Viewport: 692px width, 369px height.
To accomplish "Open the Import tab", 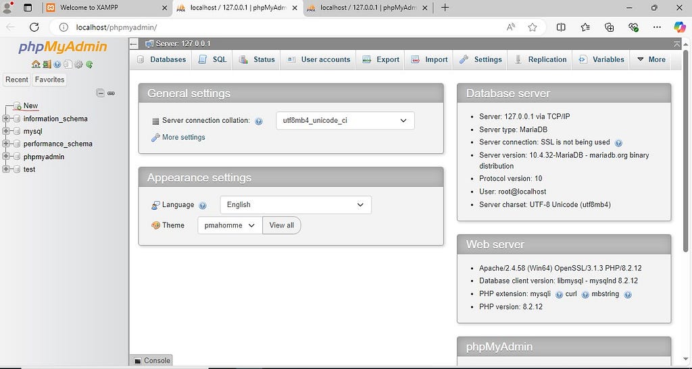I will coord(429,59).
